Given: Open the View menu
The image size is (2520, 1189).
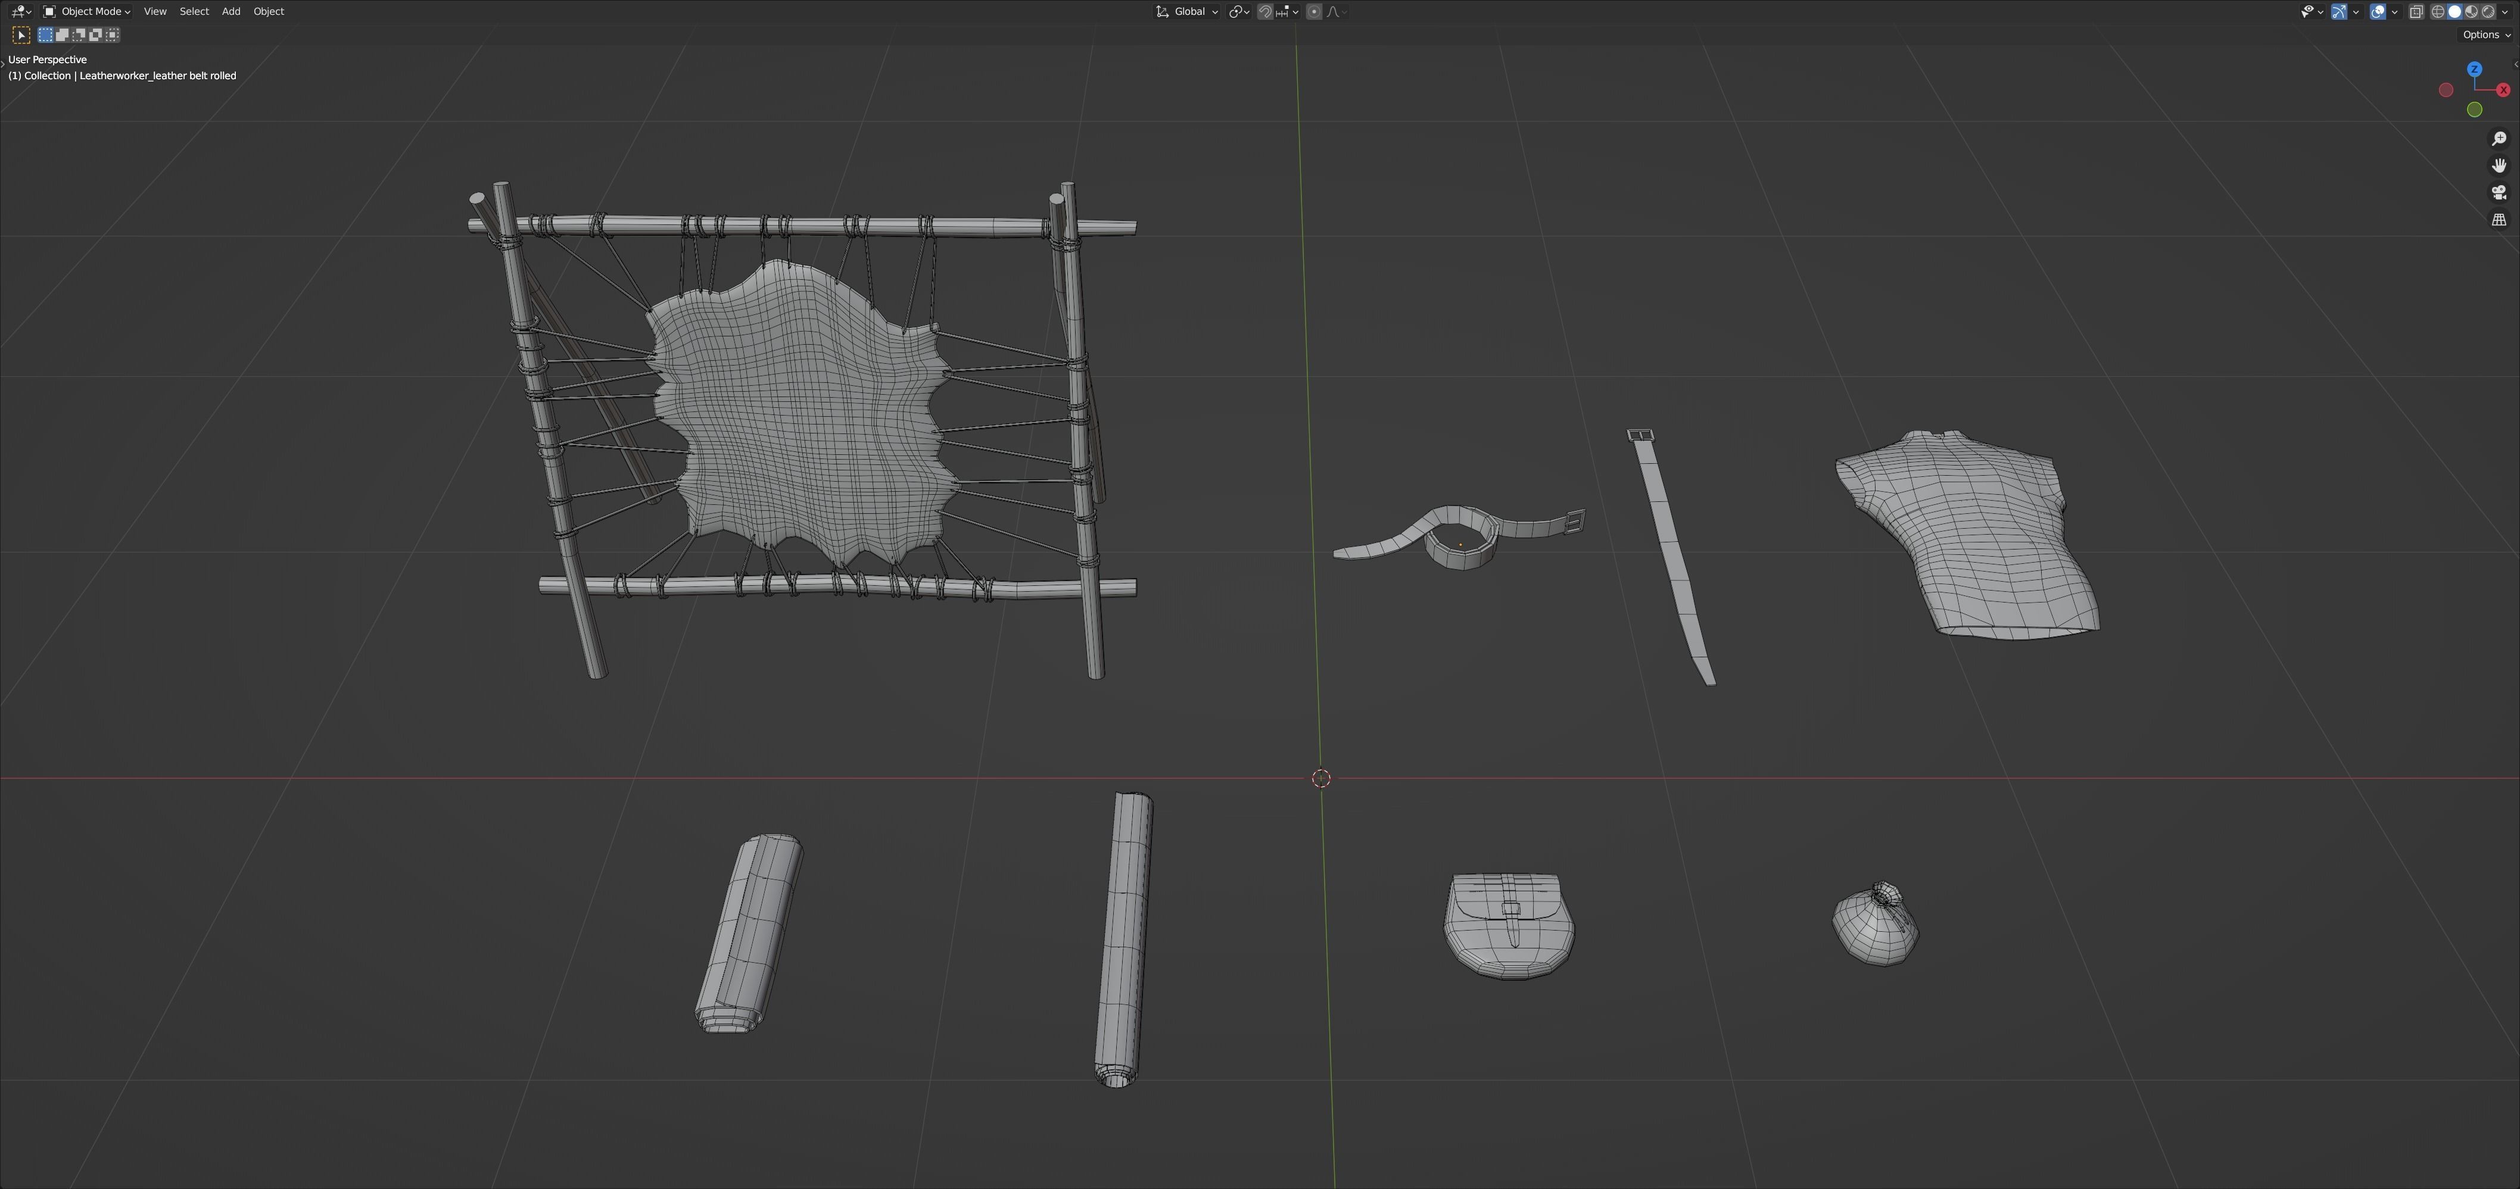Looking at the screenshot, I should (x=155, y=12).
